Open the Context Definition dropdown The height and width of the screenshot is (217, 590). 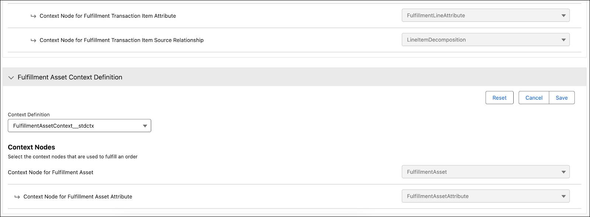79,125
